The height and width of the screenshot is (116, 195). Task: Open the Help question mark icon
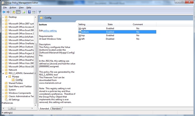click(29, 12)
